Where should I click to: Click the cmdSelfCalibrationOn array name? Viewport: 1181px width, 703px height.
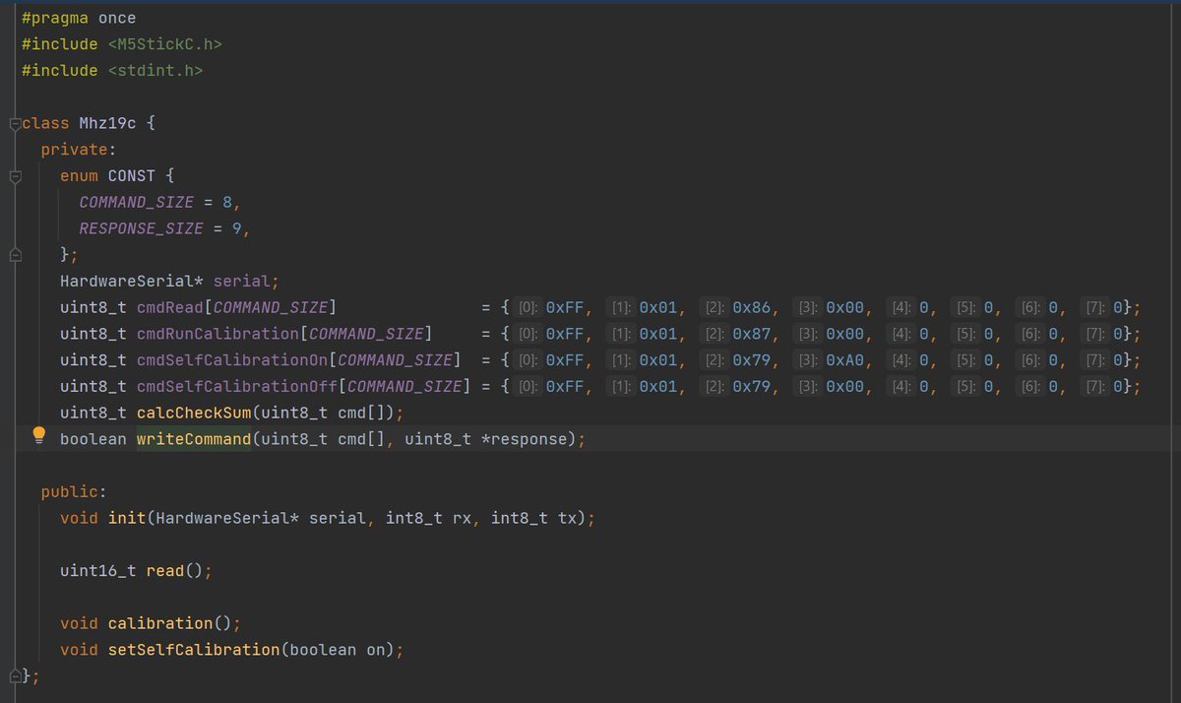232,360
